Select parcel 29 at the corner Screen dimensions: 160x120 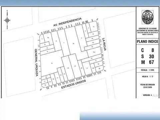pos(99,69)
